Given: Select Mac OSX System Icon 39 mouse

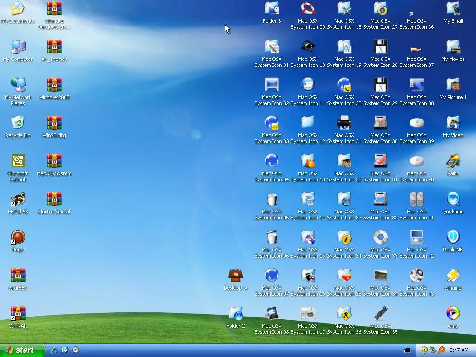Looking at the screenshot, I should [x=416, y=123].
